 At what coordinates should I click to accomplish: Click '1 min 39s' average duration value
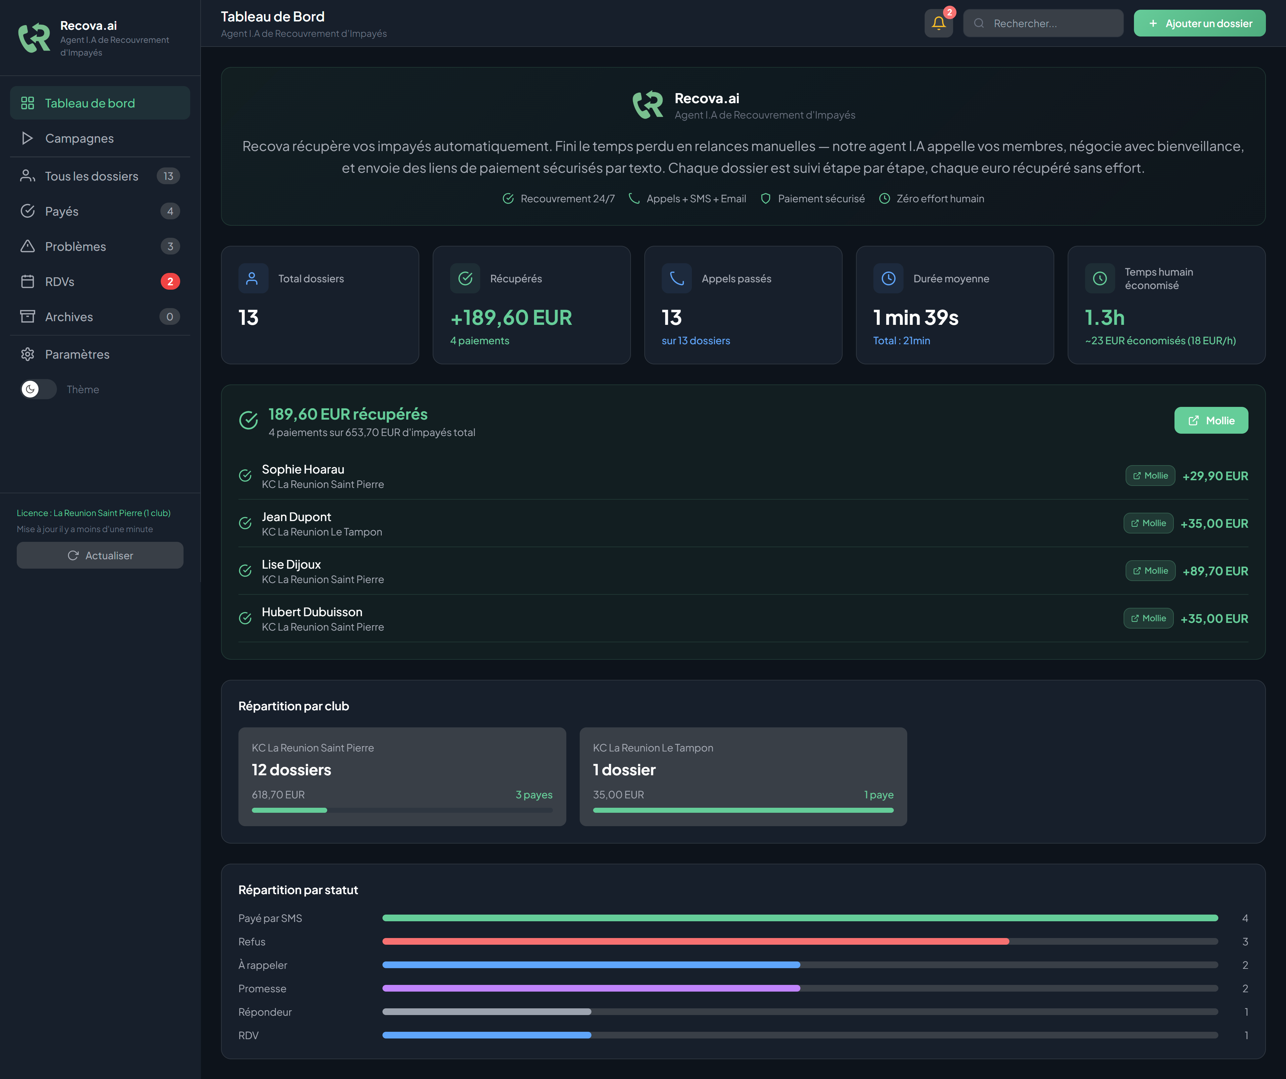pos(916,318)
